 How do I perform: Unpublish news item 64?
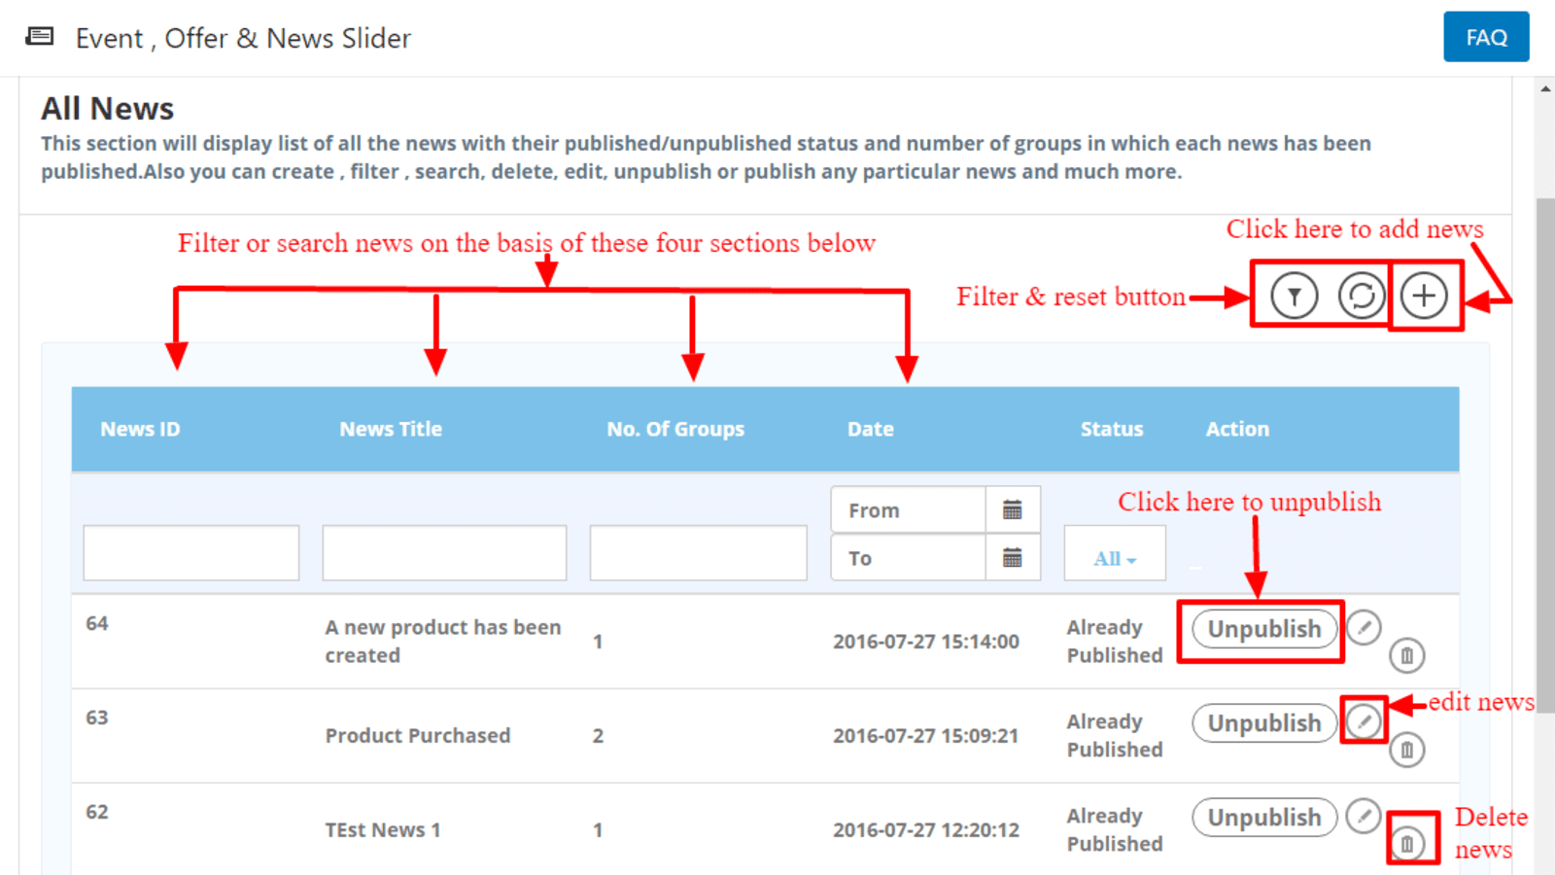(x=1263, y=629)
